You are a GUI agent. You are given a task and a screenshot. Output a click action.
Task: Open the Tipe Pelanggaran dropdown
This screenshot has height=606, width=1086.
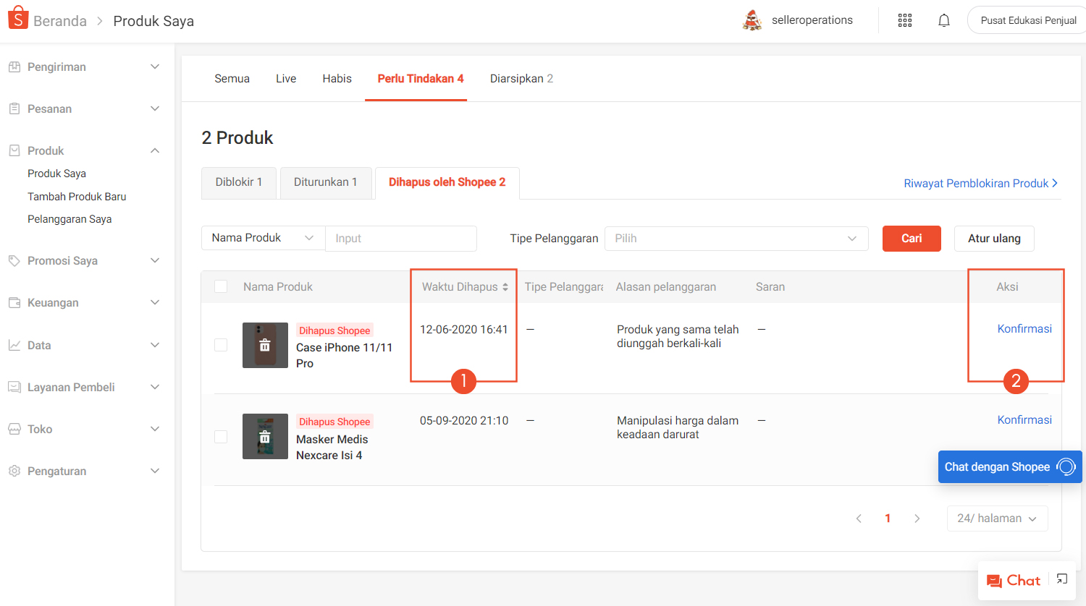pos(736,239)
